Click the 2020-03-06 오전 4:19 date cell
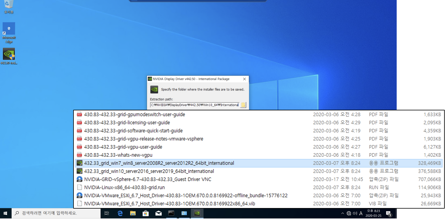The width and height of the screenshot is (445, 219). (337, 131)
